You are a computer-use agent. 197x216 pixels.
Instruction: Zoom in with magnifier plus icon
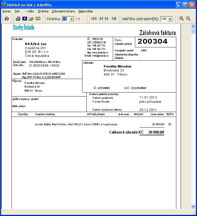click(181, 19)
